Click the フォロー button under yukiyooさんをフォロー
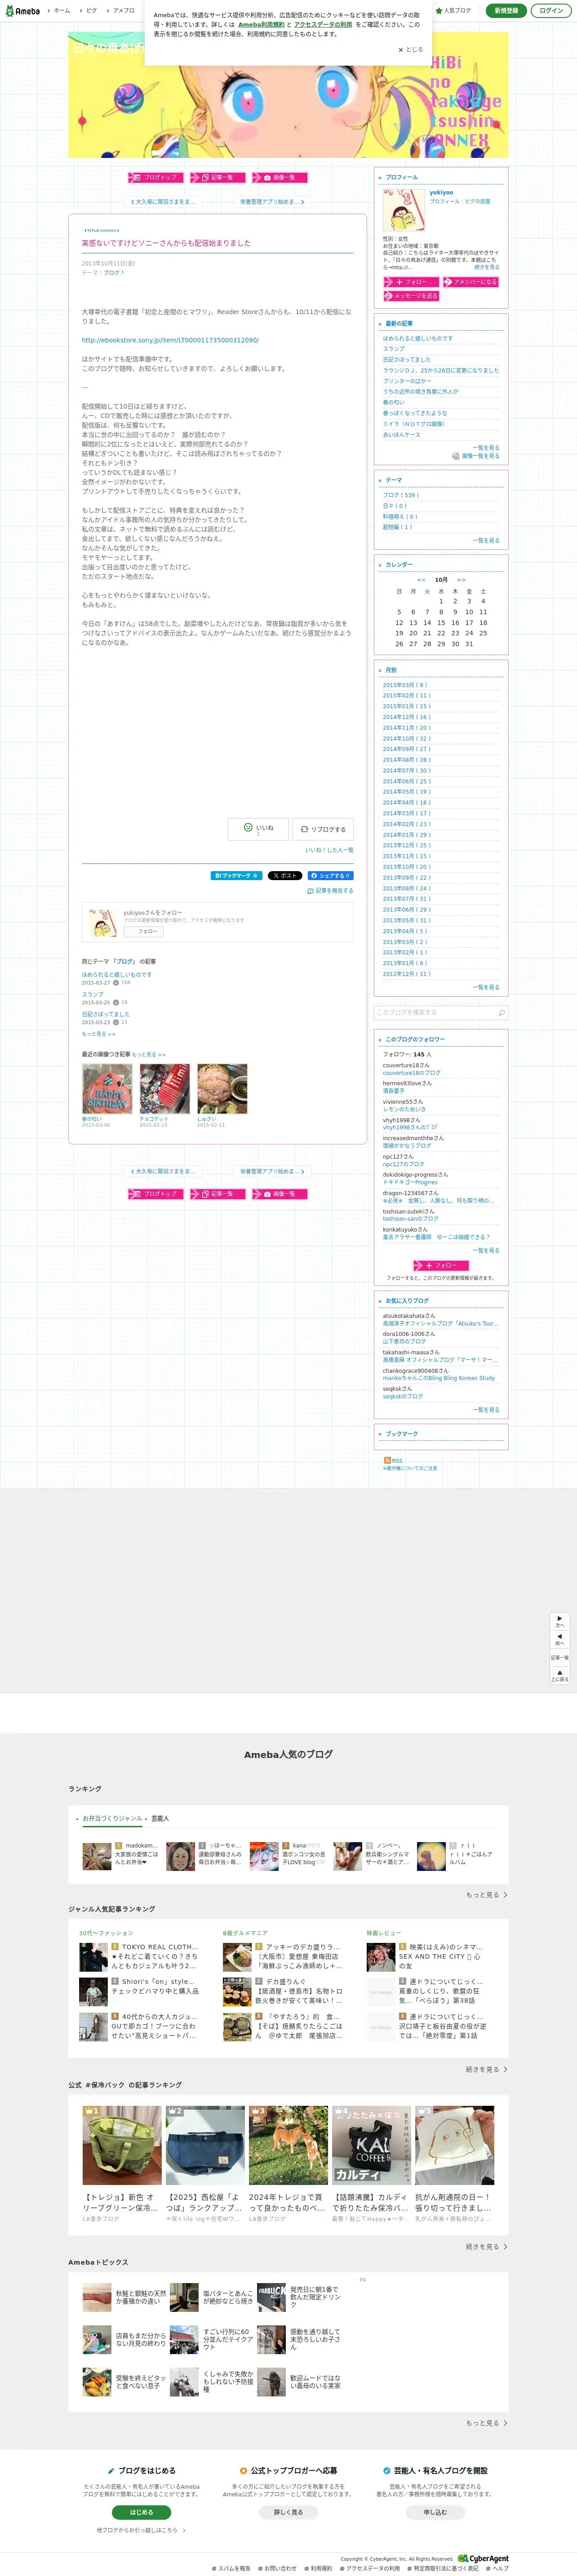The image size is (577, 2576). point(143,931)
